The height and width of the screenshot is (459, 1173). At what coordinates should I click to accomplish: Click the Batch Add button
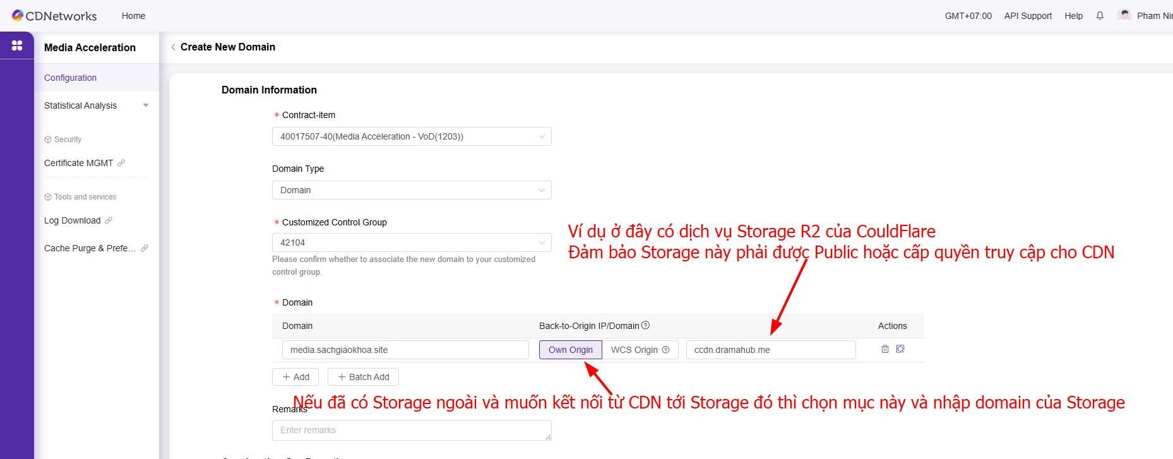[363, 377]
